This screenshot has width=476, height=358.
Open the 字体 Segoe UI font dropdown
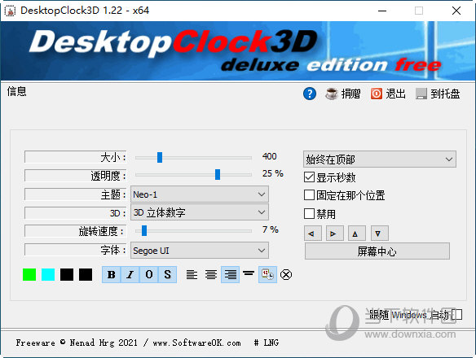point(200,251)
